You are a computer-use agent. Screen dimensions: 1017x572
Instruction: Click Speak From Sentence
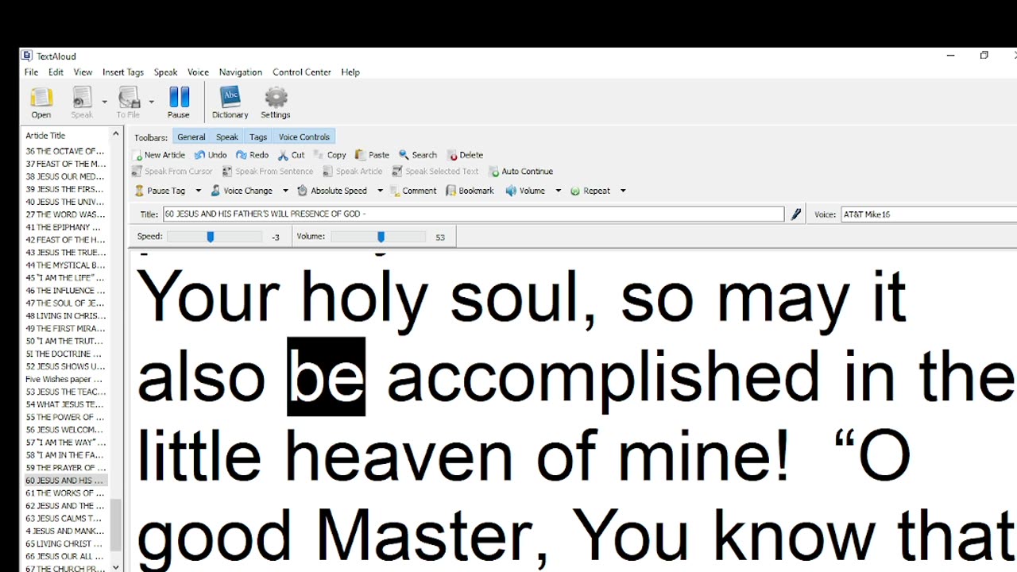pyautogui.click(x=268, y=171)
